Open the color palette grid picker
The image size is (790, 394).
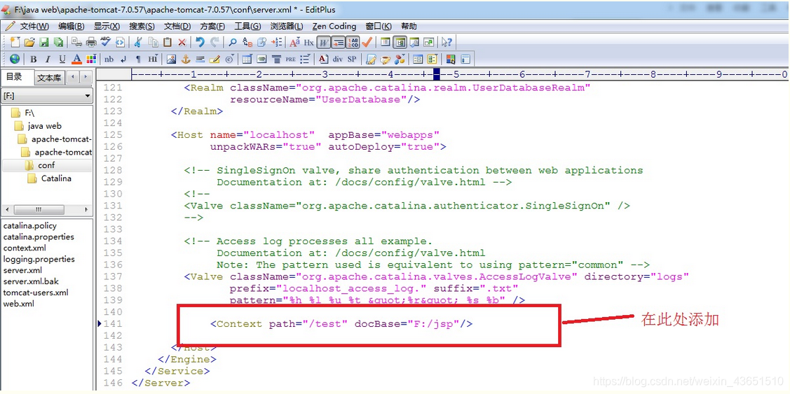tap(90, 59)
